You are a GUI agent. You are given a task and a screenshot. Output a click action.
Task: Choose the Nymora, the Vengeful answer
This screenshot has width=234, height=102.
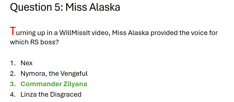click(x=54, y=73)
